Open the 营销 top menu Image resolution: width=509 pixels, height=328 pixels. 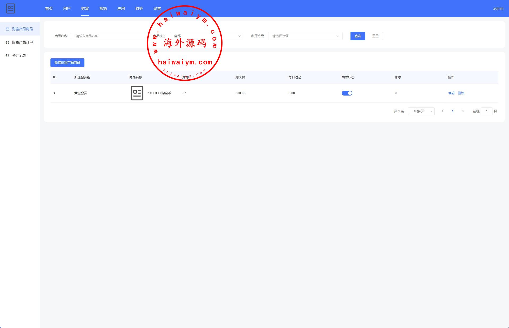click(103, 8)
